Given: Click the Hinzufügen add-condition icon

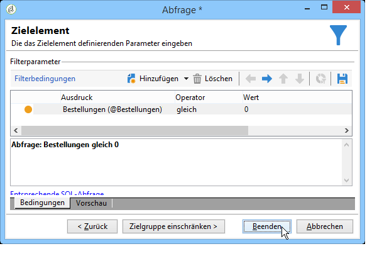Looking at the screenshot, I should pyautogui.click(x=131, y=79).
